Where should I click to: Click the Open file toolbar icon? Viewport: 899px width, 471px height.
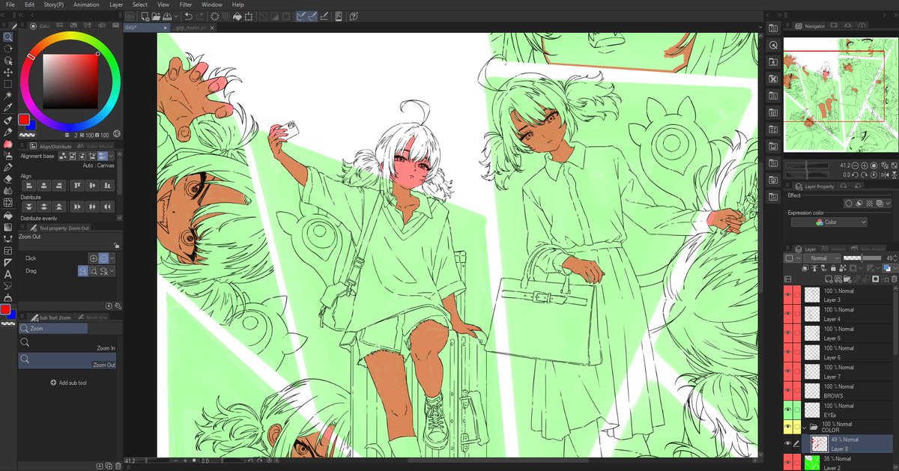tap(156, 16)
